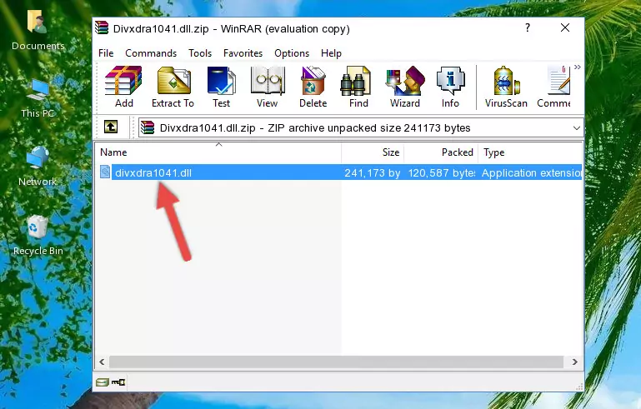Click the horizontal scrollbar track
Viewport: 641px width, 409px height.
(336, 362)
